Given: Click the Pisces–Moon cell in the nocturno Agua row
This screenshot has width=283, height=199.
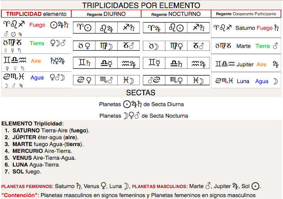Looking at the screenshot, I should click(199, 80).
